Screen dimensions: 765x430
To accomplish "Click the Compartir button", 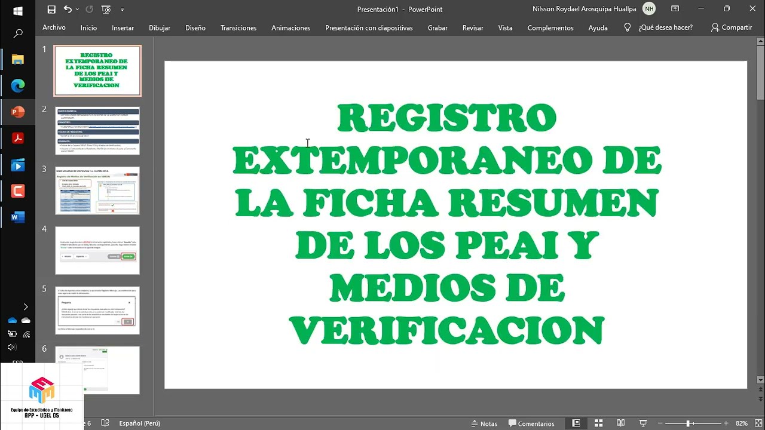I will [x=731, y=27].
